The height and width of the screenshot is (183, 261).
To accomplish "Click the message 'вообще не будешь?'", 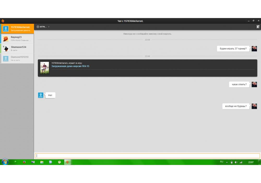I will [236, 106].
